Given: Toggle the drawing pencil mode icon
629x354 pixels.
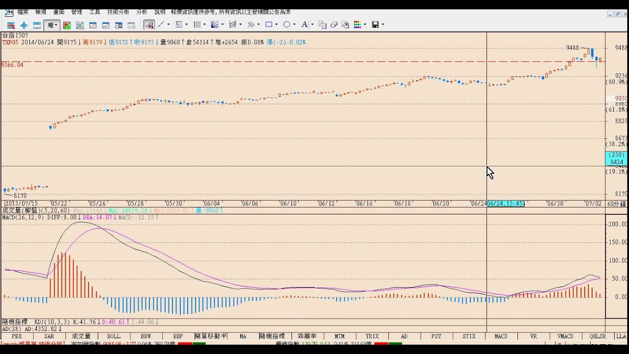Looking at the screenshot, I should [149, 25].
